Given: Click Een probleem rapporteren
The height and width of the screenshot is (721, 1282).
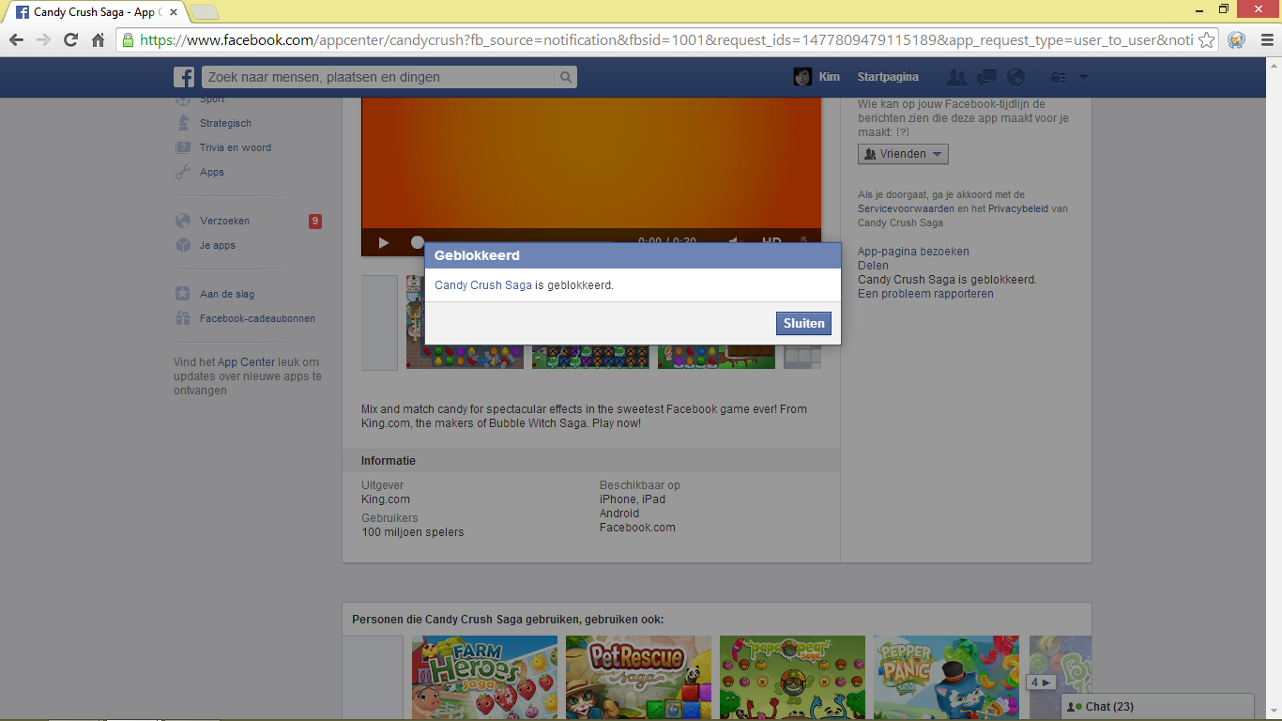Looking at the screenshot, I should 925,294.
